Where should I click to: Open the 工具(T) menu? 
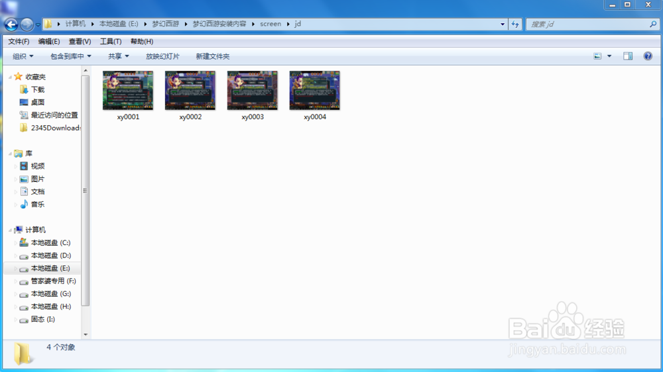[x=111, y=42]
